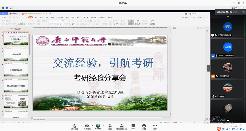The width and height of the screenshot is (246, 131).
Task: Select 社工 李振娜 participant tile
Action: coord(228,89)
